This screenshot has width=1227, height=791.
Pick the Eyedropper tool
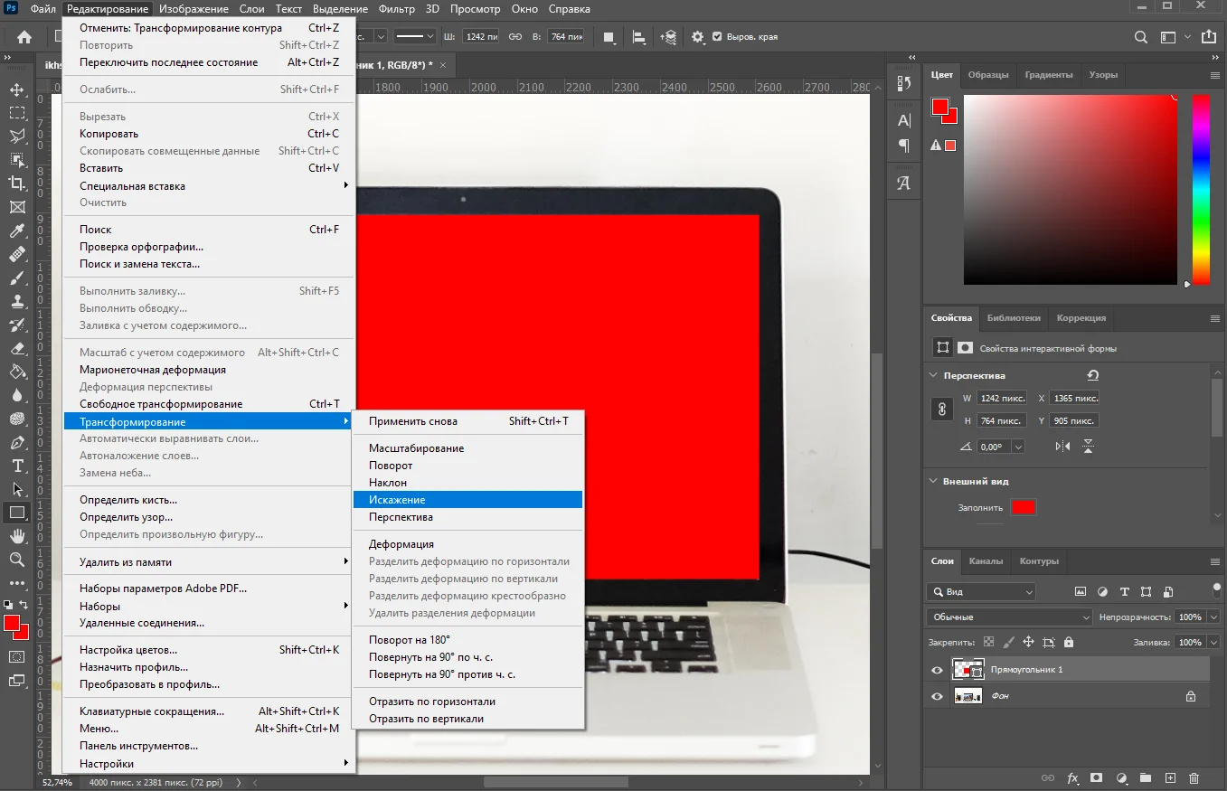point(16,231)
